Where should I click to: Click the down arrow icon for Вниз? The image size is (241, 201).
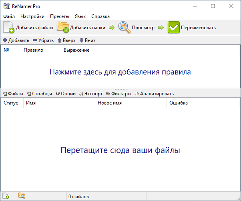point(81,40)
